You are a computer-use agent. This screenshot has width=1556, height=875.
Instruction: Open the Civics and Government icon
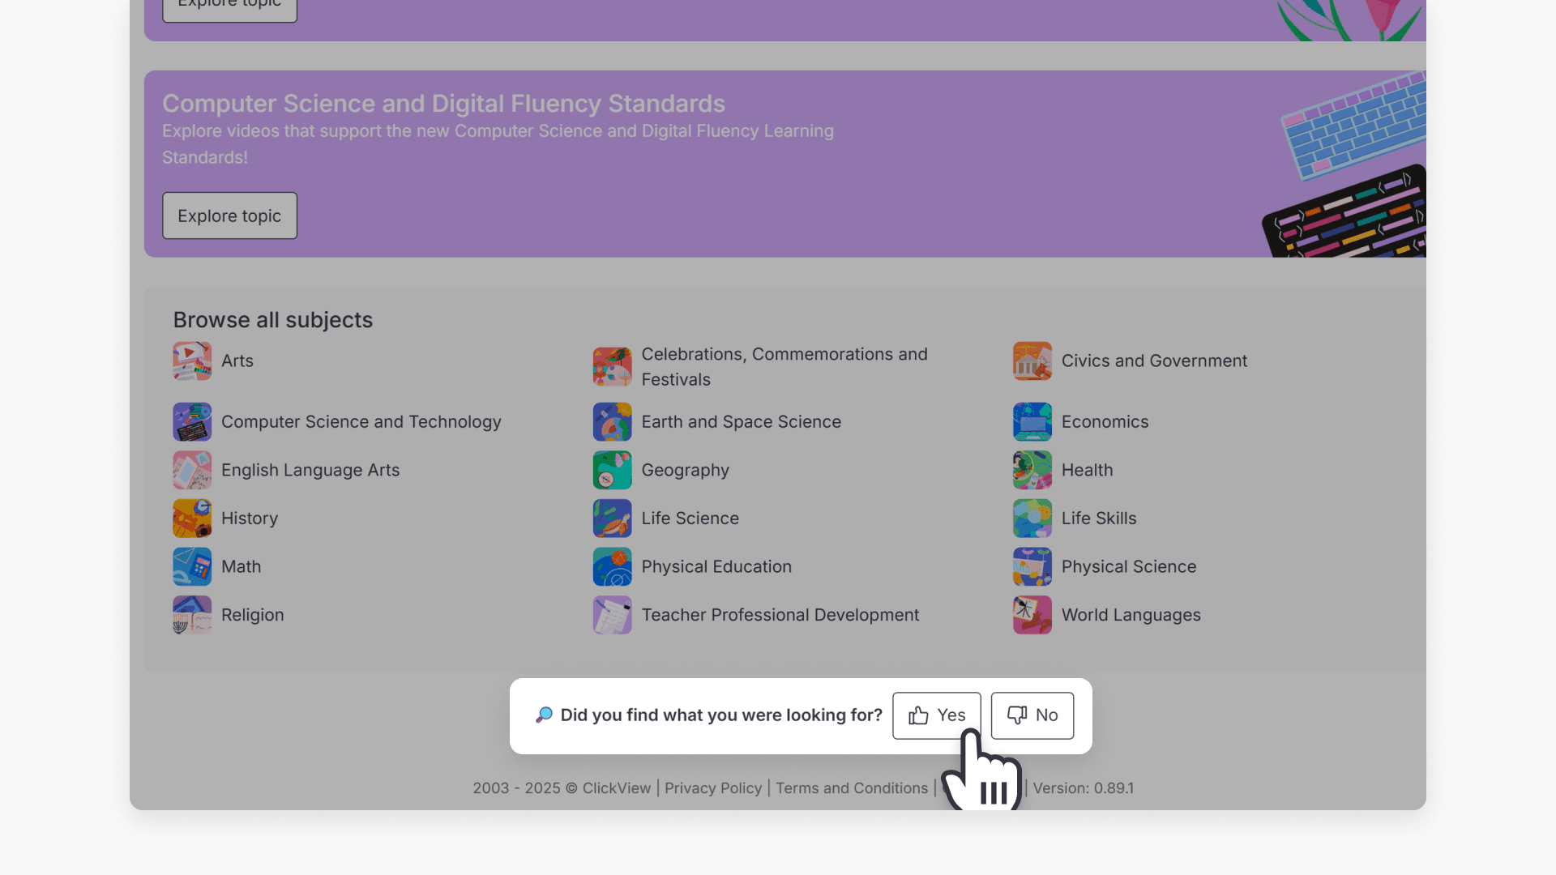tap(1032, 361)
